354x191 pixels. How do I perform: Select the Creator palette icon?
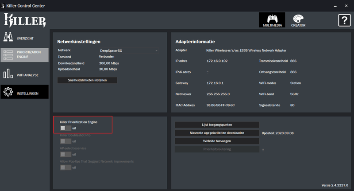tap(299, 19)
